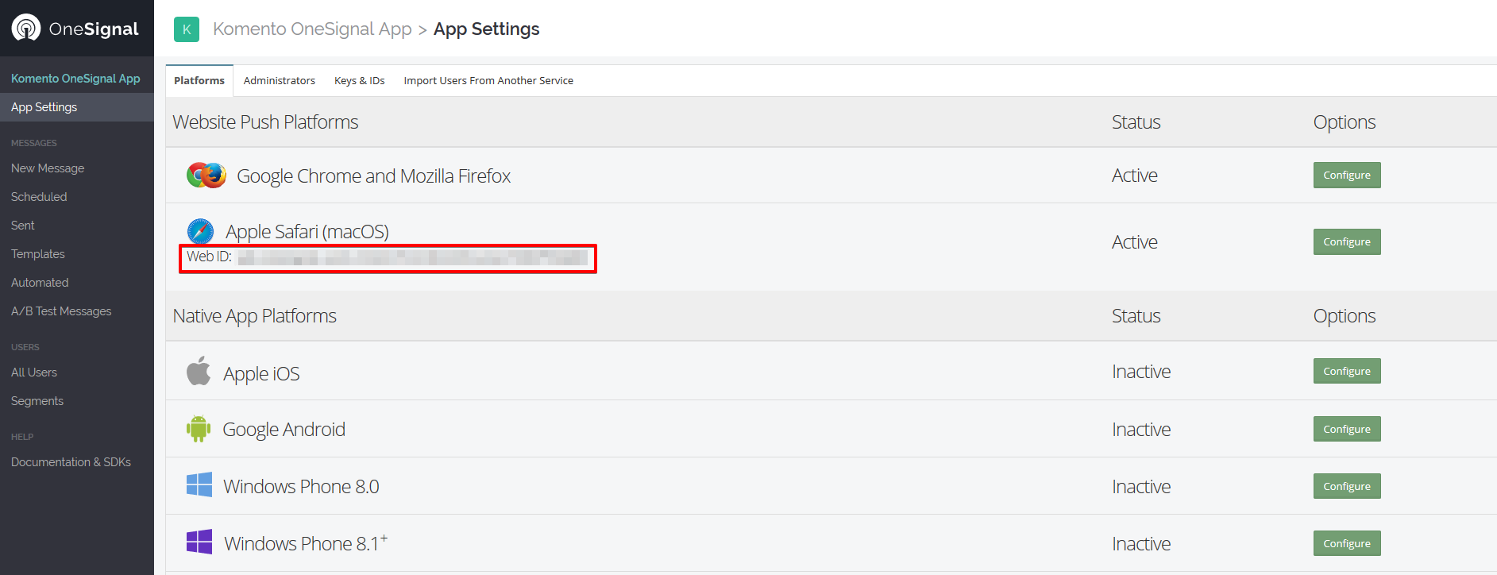Click the Windows Phone 8.0 blue logo
The width and height of the screenshot is (1497, 575).
coord(199,485)
